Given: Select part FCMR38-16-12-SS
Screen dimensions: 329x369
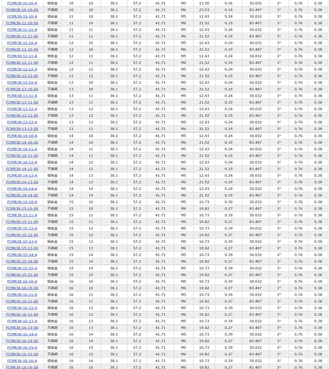Looking at the screenshot, I should click(x=22, y=315).
